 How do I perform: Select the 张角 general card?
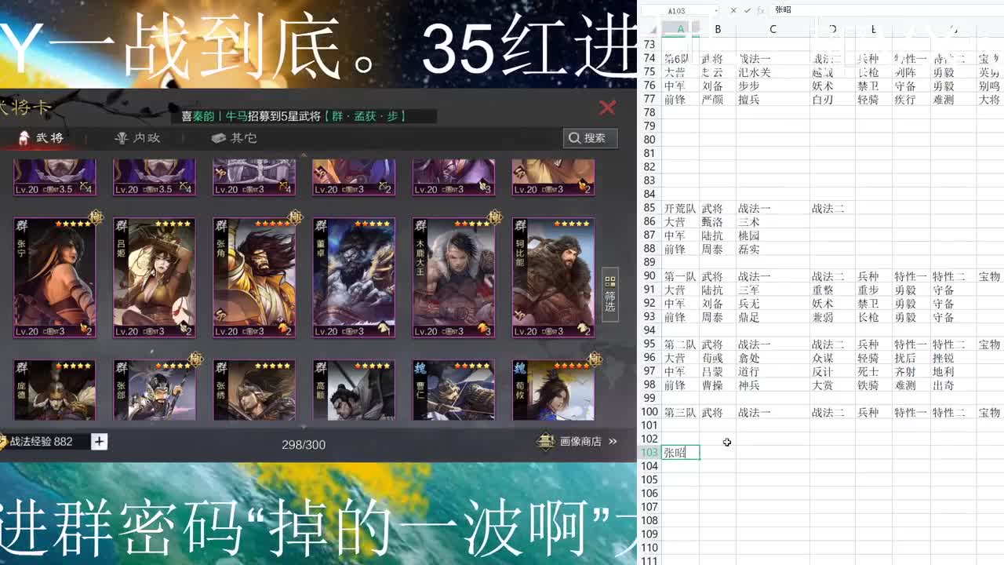tap(254, 279)
